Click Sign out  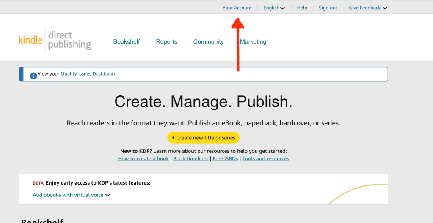pos(328,8)
